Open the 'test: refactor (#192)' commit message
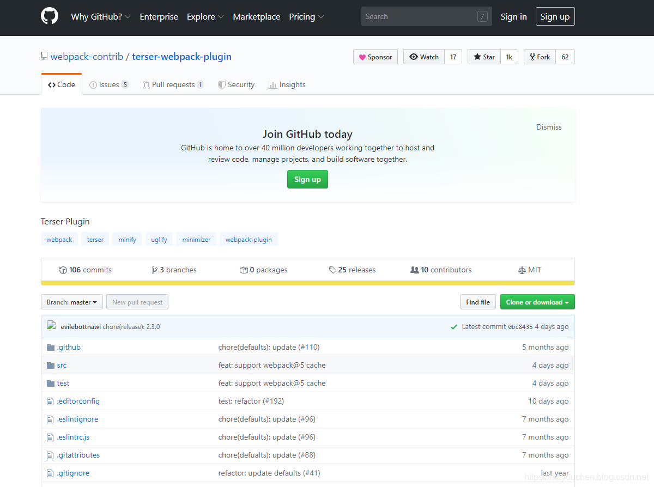654x487 pixels. 251,401
